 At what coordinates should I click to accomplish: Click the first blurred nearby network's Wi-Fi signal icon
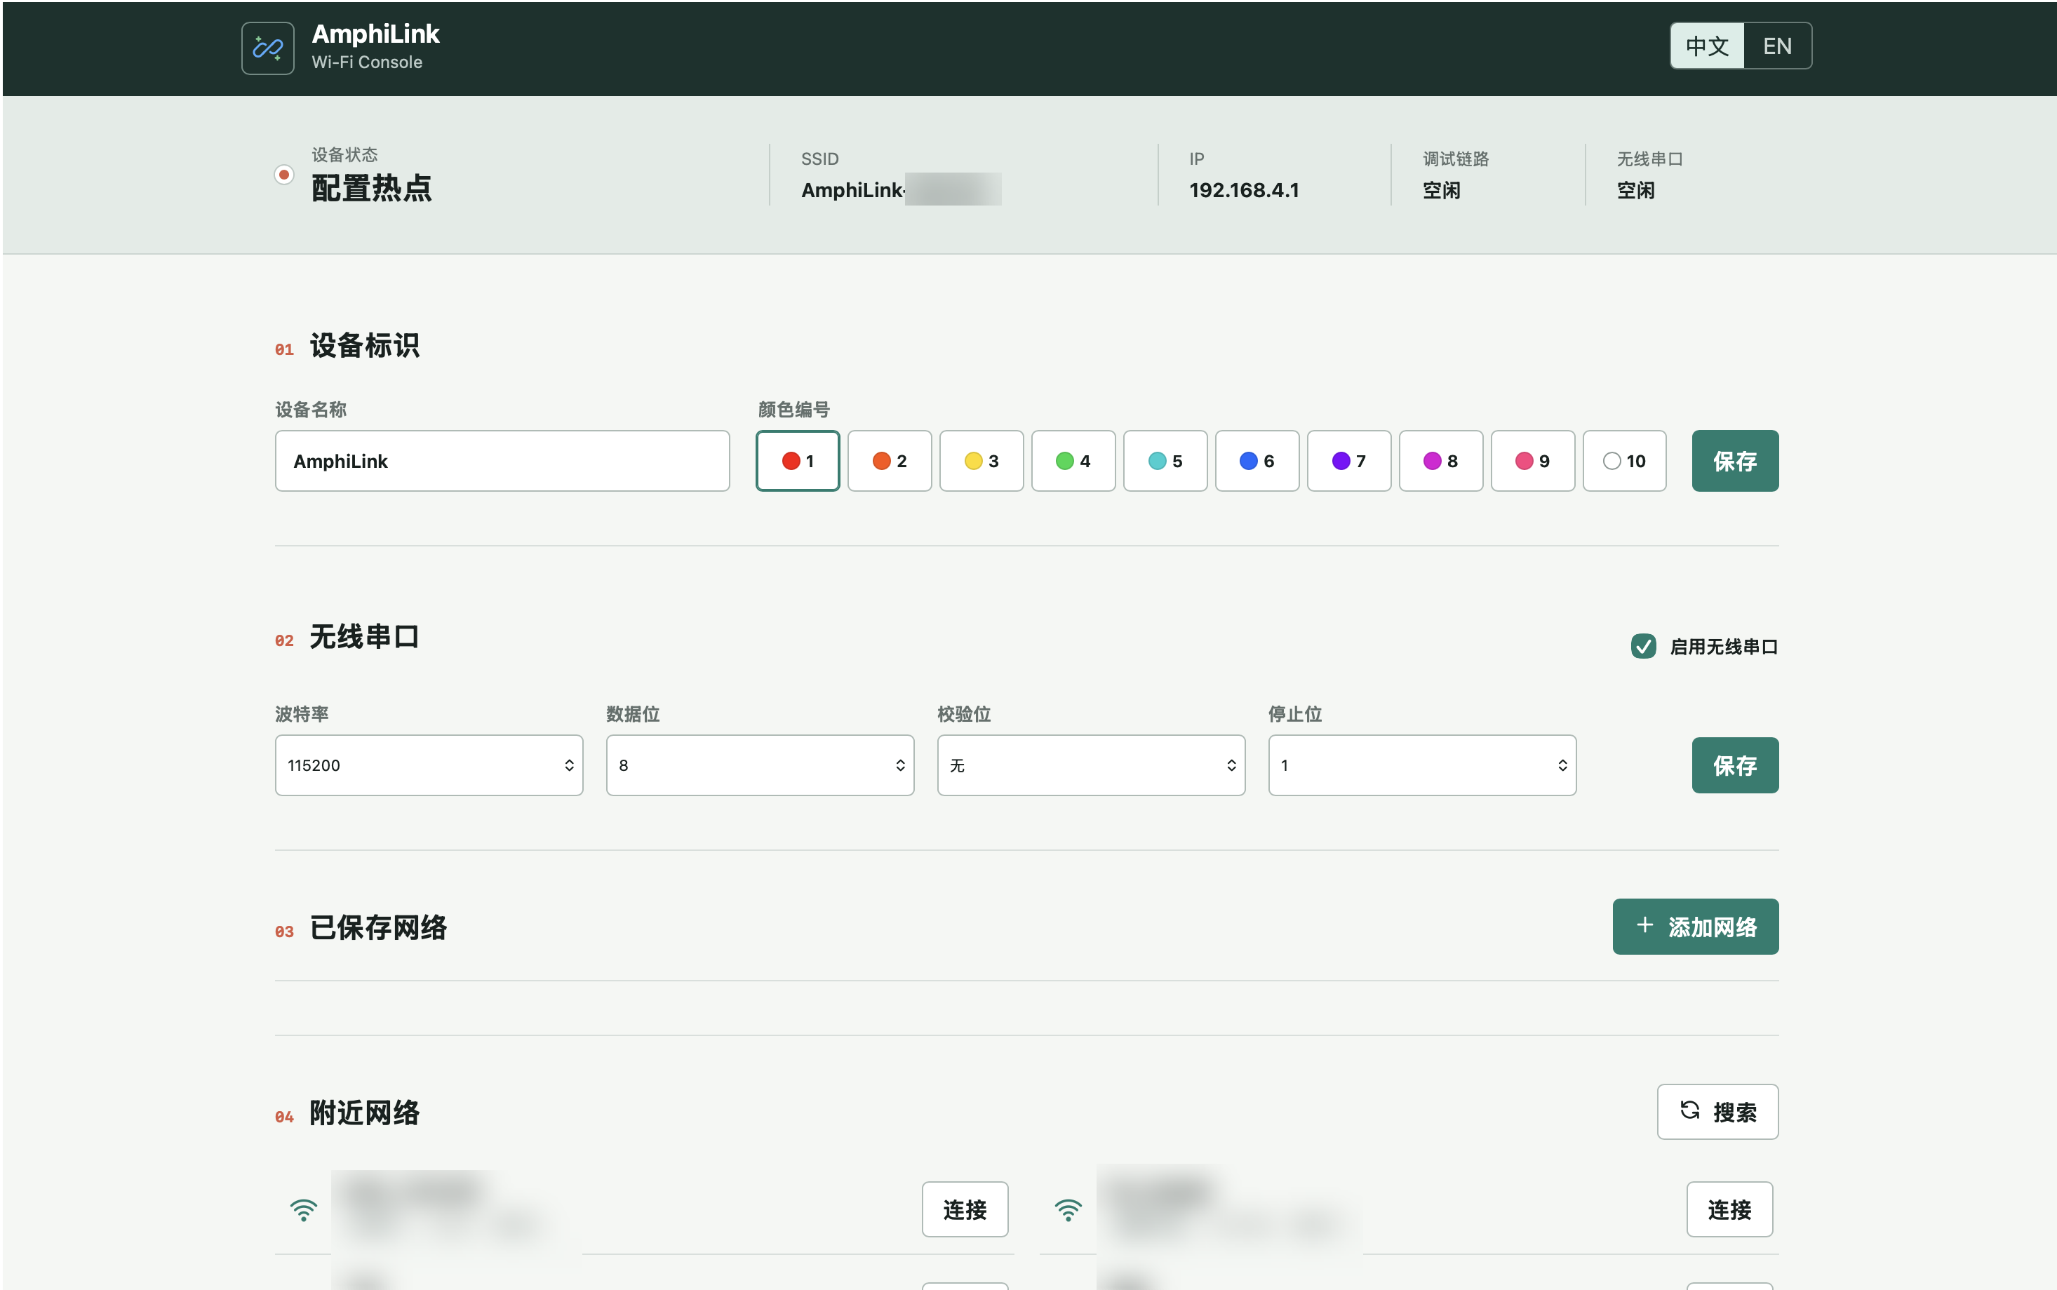point(303,1209)
